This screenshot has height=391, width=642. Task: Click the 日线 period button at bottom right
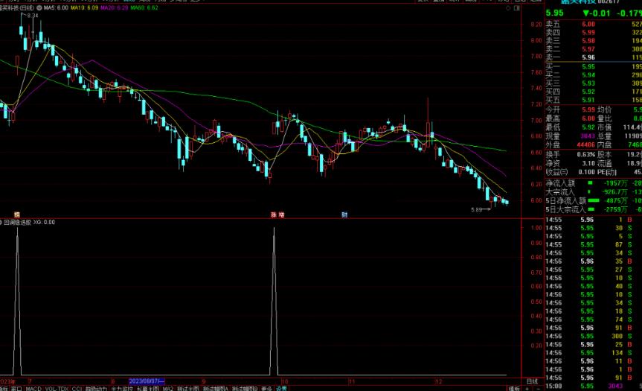point(532,381)
